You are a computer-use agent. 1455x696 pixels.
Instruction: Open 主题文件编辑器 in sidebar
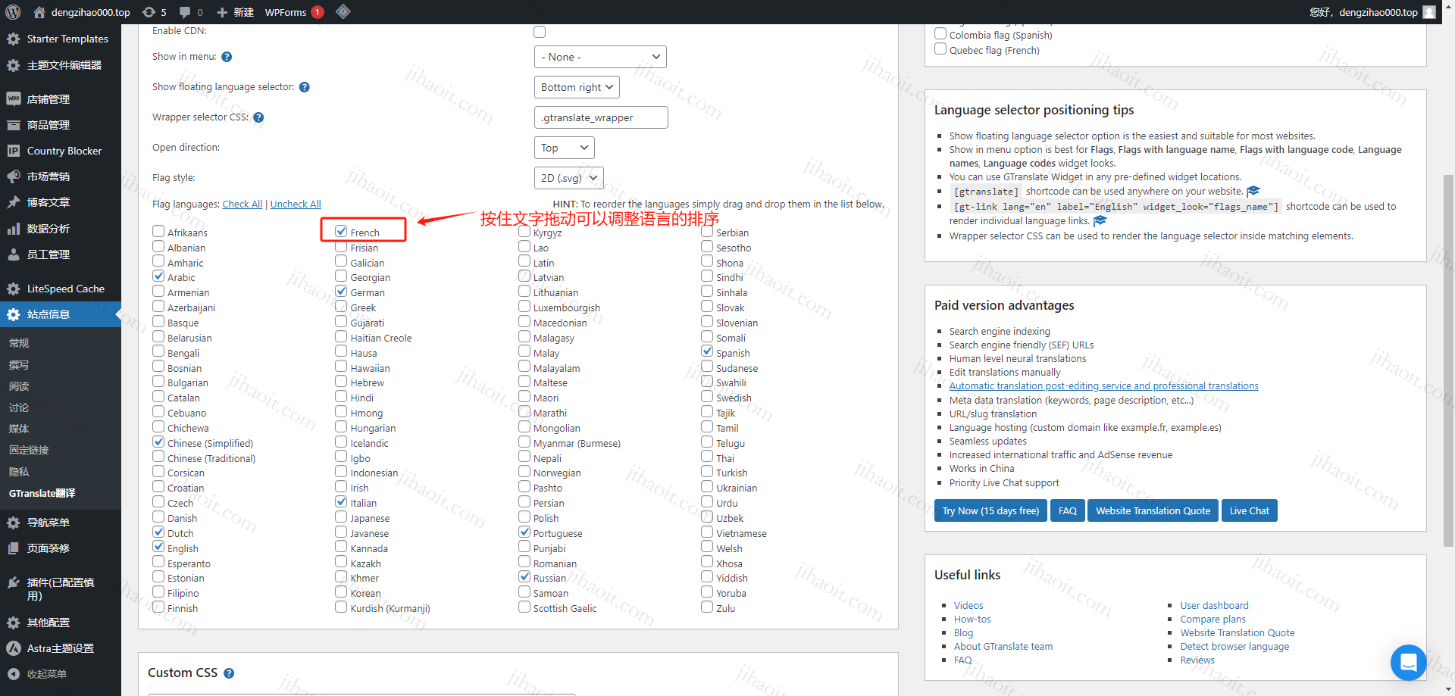tap(61, 65)
